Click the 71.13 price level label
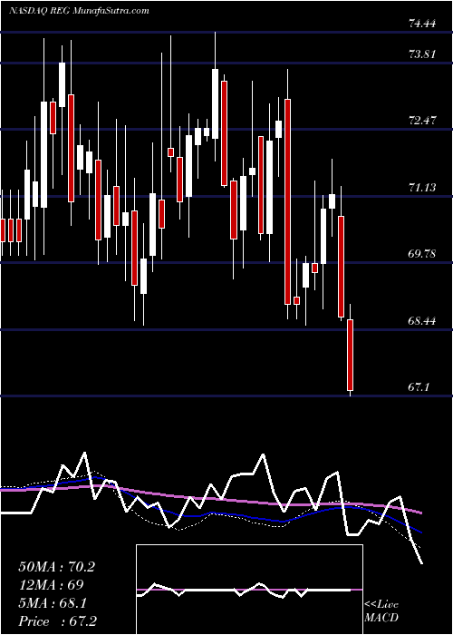Screen dimensions: 453x635 tap(422, 187)
